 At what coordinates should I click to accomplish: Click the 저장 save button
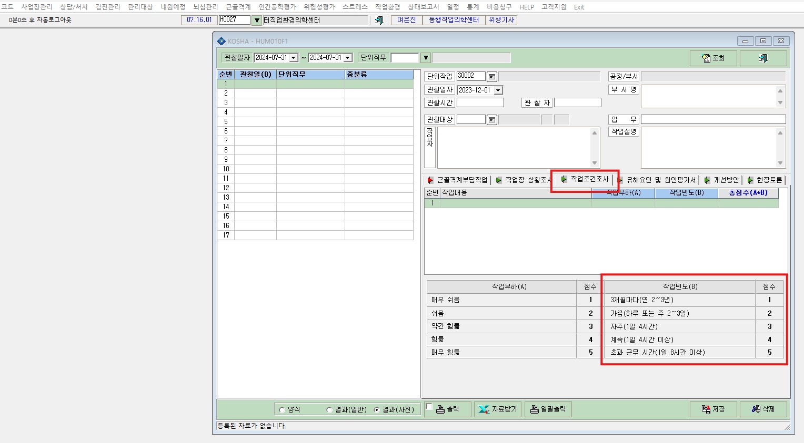[713, 409]
